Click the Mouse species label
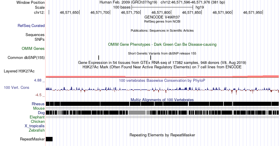This screenshot has height=146, width=279. coord(39,108)
